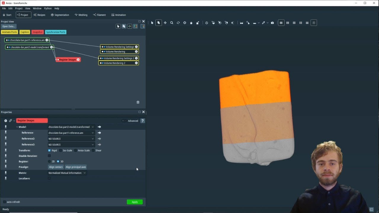Click the Align centers button

56,167
